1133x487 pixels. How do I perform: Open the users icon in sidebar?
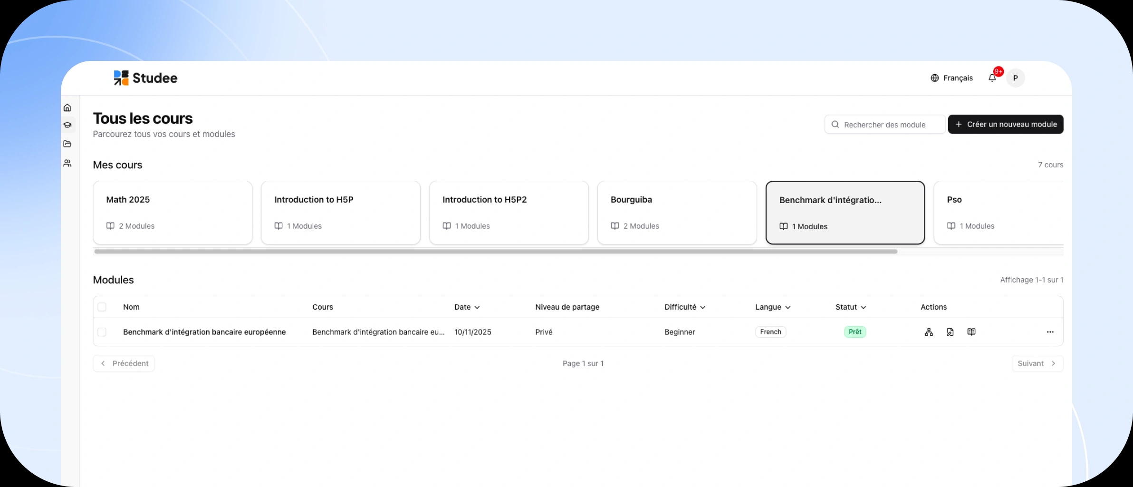point(67,163)
